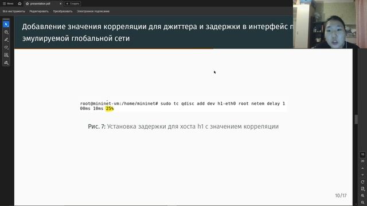Image resolution: width=367 pixels, height=206 pixels.
Task: Open the signature stamp tool
Action: pyautogui.click(x=6, y=62)
